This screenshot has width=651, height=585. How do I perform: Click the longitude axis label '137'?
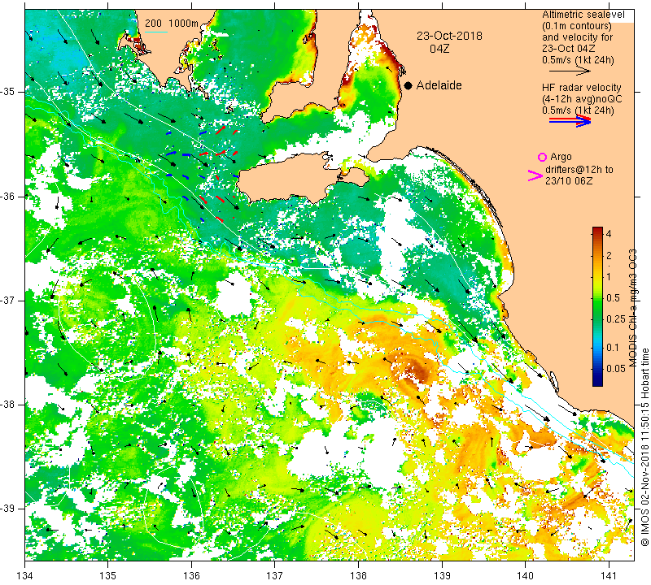pos(275,576)
